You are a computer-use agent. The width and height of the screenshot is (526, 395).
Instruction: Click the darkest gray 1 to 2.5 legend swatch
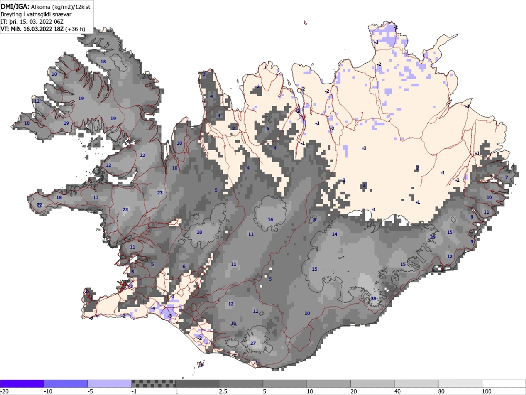(197, 383)
